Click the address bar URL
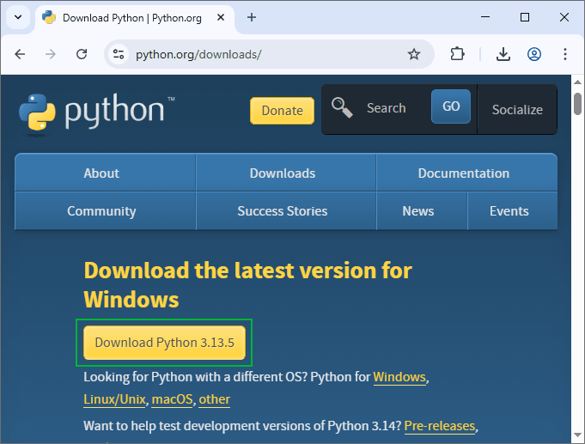This screenshot has height=444, width=585. tap(198, 54)
